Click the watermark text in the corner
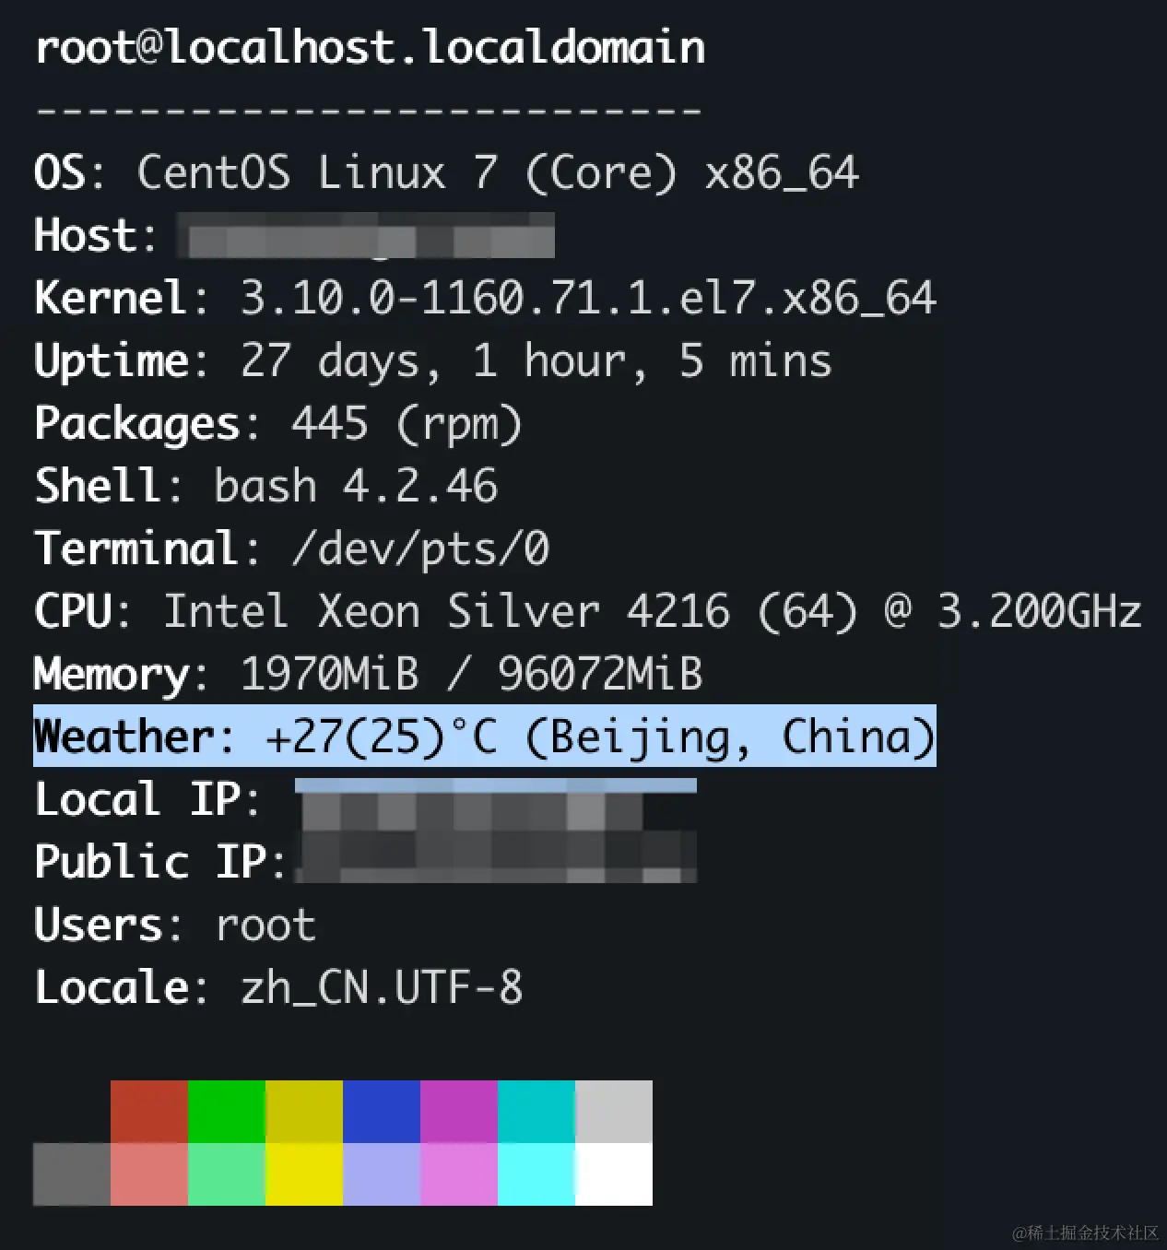The height and width of the screenshot is (1250, 1167). (1085, 1232)
